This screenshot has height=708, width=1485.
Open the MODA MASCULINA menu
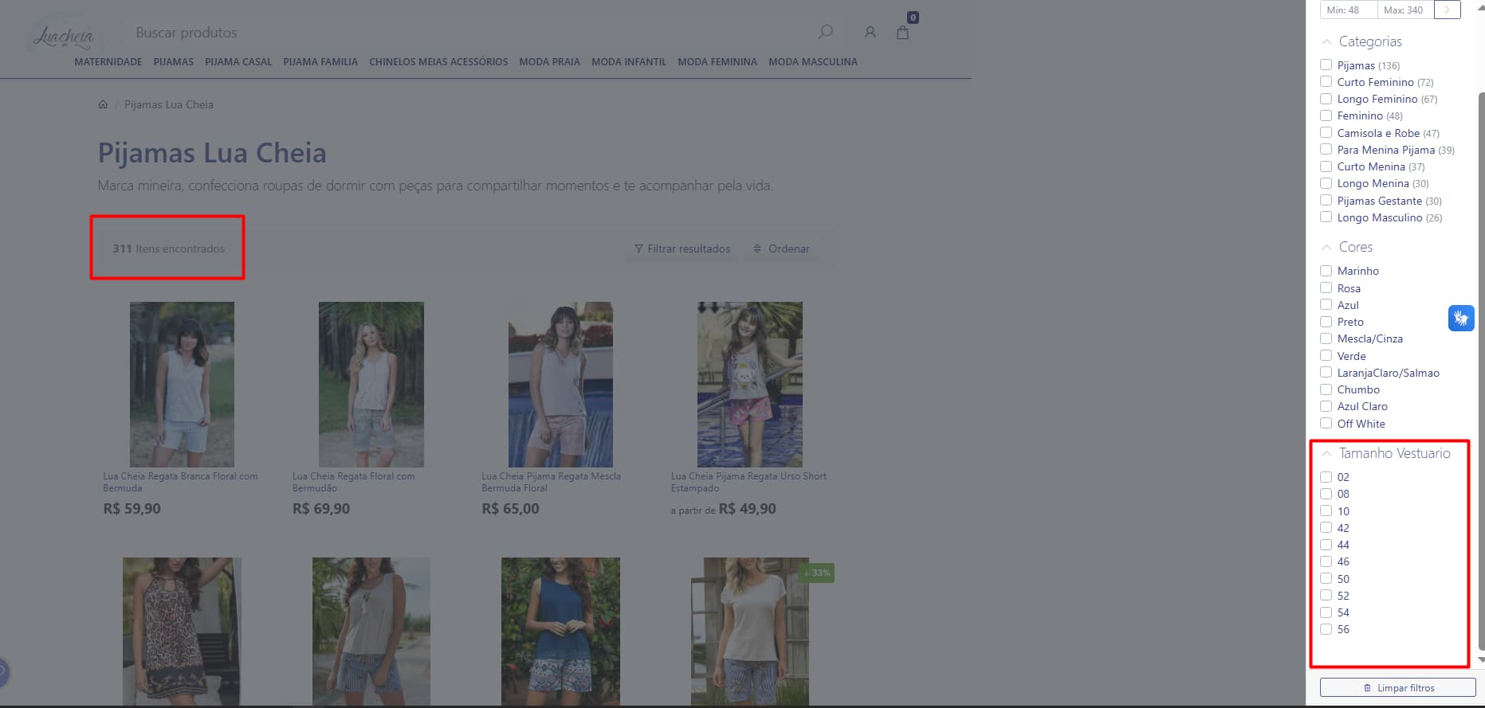point(813,62)
